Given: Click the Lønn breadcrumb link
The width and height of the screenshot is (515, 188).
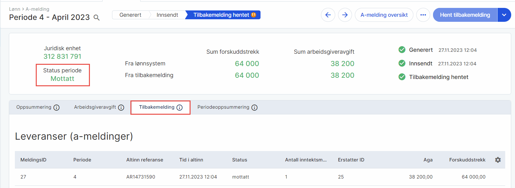Looking at the screenshot, I should click(15, 9).
